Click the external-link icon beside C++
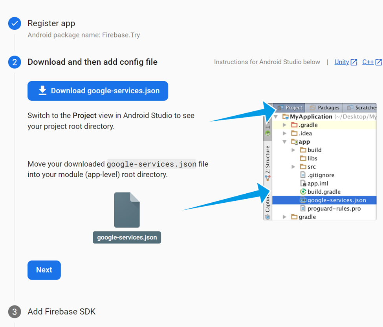Image resolution: width=383 pixels, height=327 pixels. 378,62
